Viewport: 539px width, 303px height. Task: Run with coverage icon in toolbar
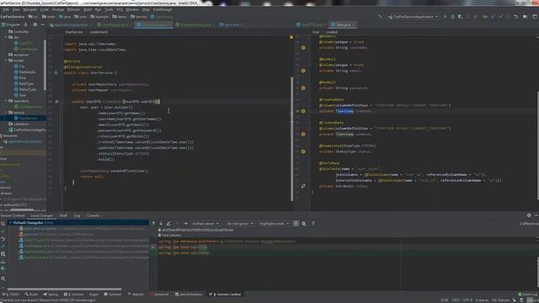(x=460, y=17)
